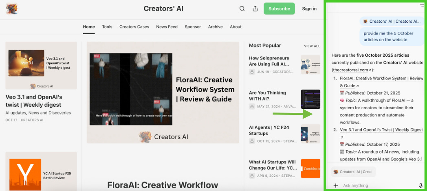This screenshot has height=191, width=427.
Task: Open the Sponsor tab
Action: point(193,26)
